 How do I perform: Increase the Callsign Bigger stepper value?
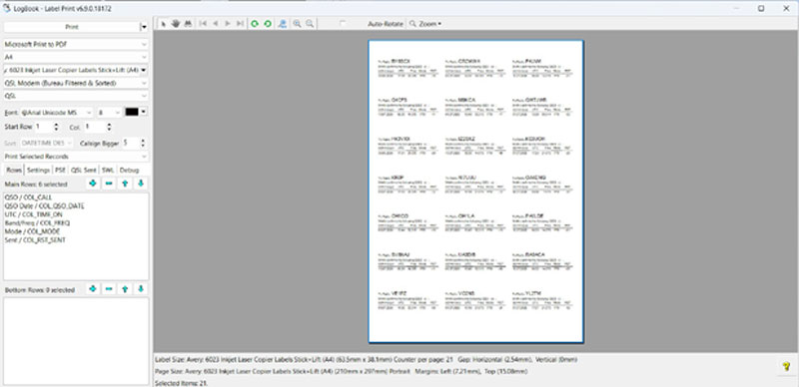[x=143, y=141]
